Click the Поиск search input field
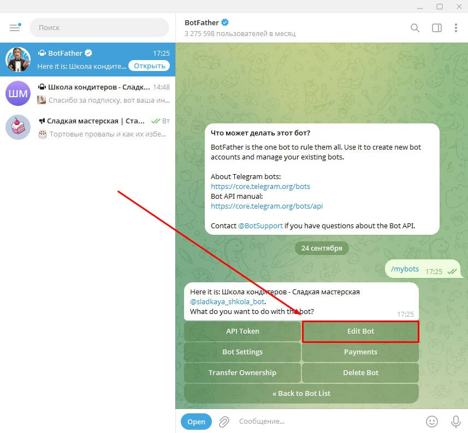This screenshot has height=433, width=468. [x=99, y=28]
